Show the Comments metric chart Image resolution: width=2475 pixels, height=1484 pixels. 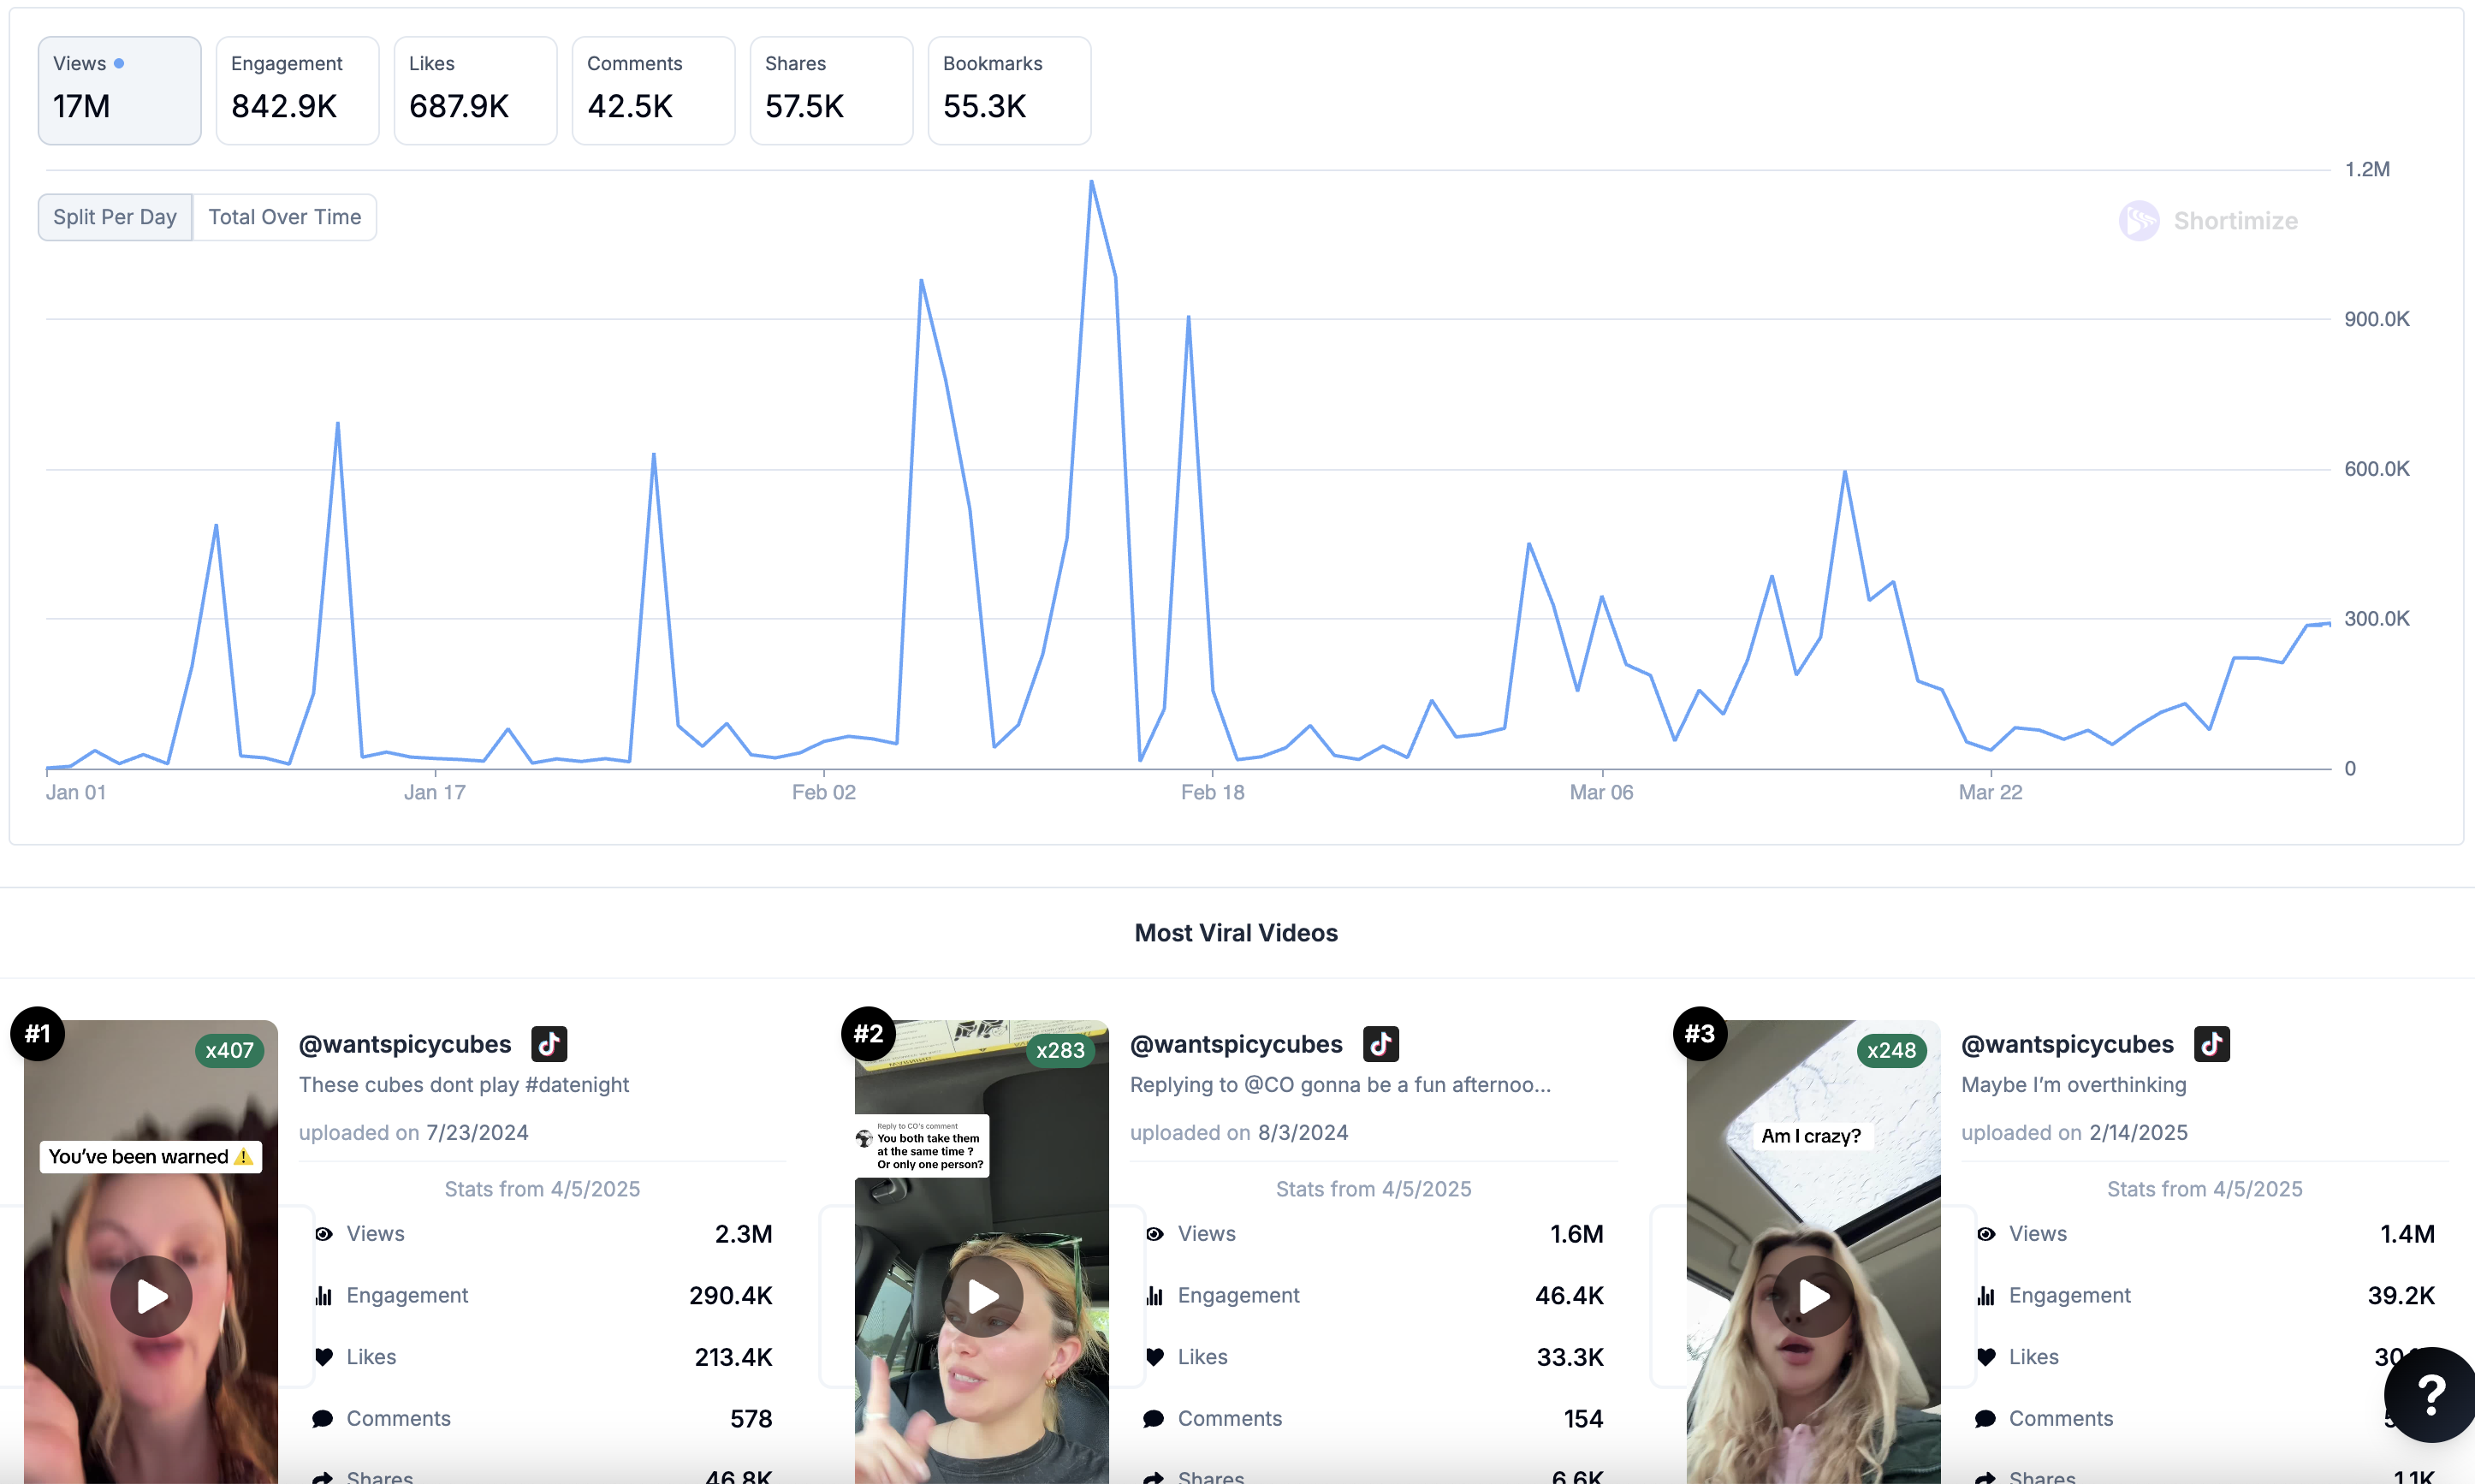653,90
